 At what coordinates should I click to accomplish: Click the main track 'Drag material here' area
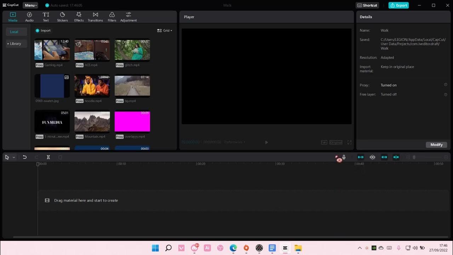[243, 200]
